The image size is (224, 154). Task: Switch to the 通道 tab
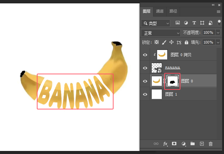(x=160, y=11)
